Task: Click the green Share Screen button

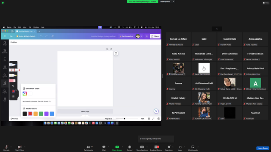Action: [x=117, y=148]
